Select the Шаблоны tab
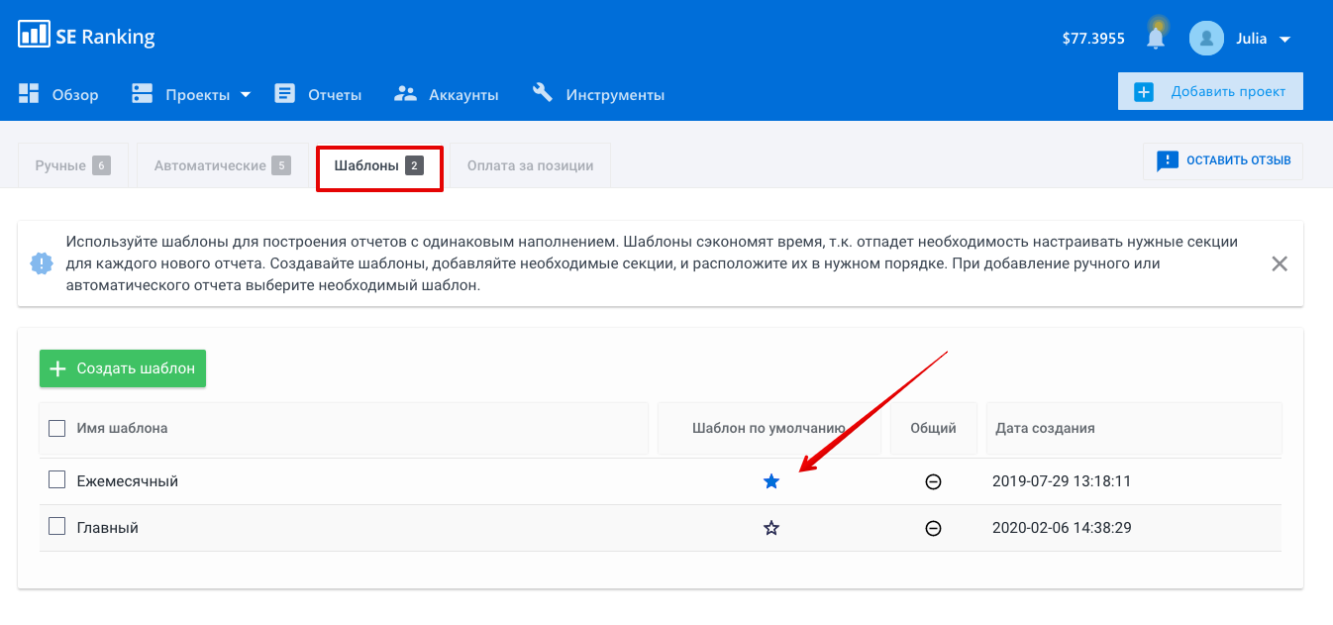 click(x=379, y=167)
